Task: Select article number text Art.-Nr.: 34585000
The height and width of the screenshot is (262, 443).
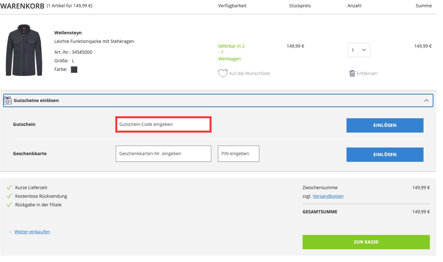Action: pos(74,52)
